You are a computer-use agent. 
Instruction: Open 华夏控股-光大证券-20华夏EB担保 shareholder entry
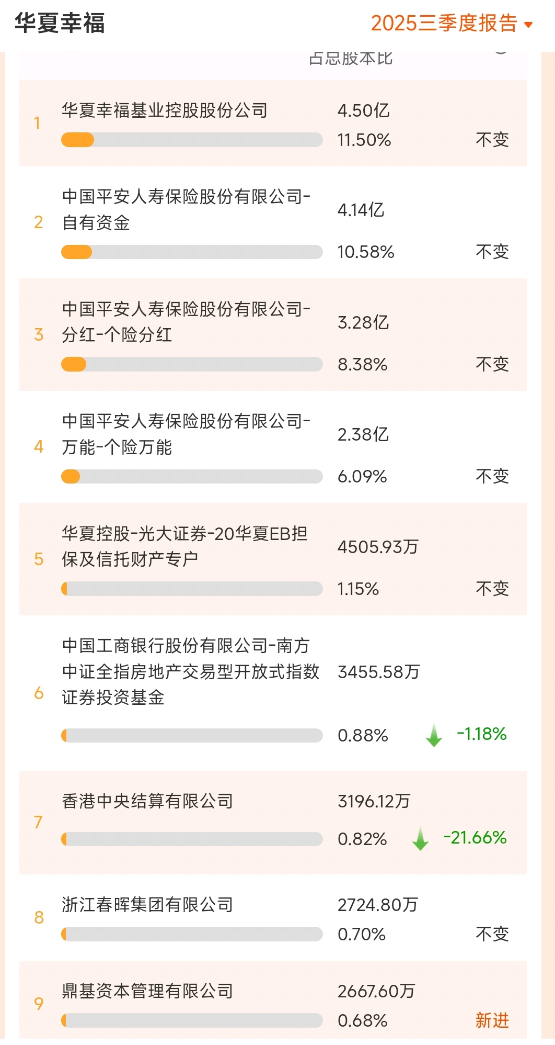[184, 546]
